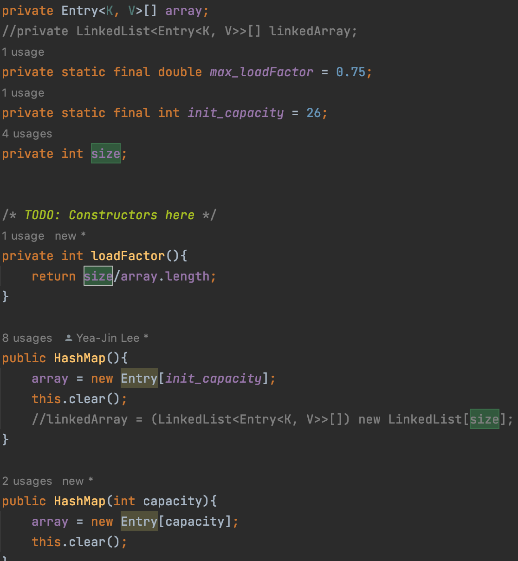Image resolution: width=518 pixels, height=561 pixels.
Task: Click the TODO: Constructors here comment
Action: 109,215
